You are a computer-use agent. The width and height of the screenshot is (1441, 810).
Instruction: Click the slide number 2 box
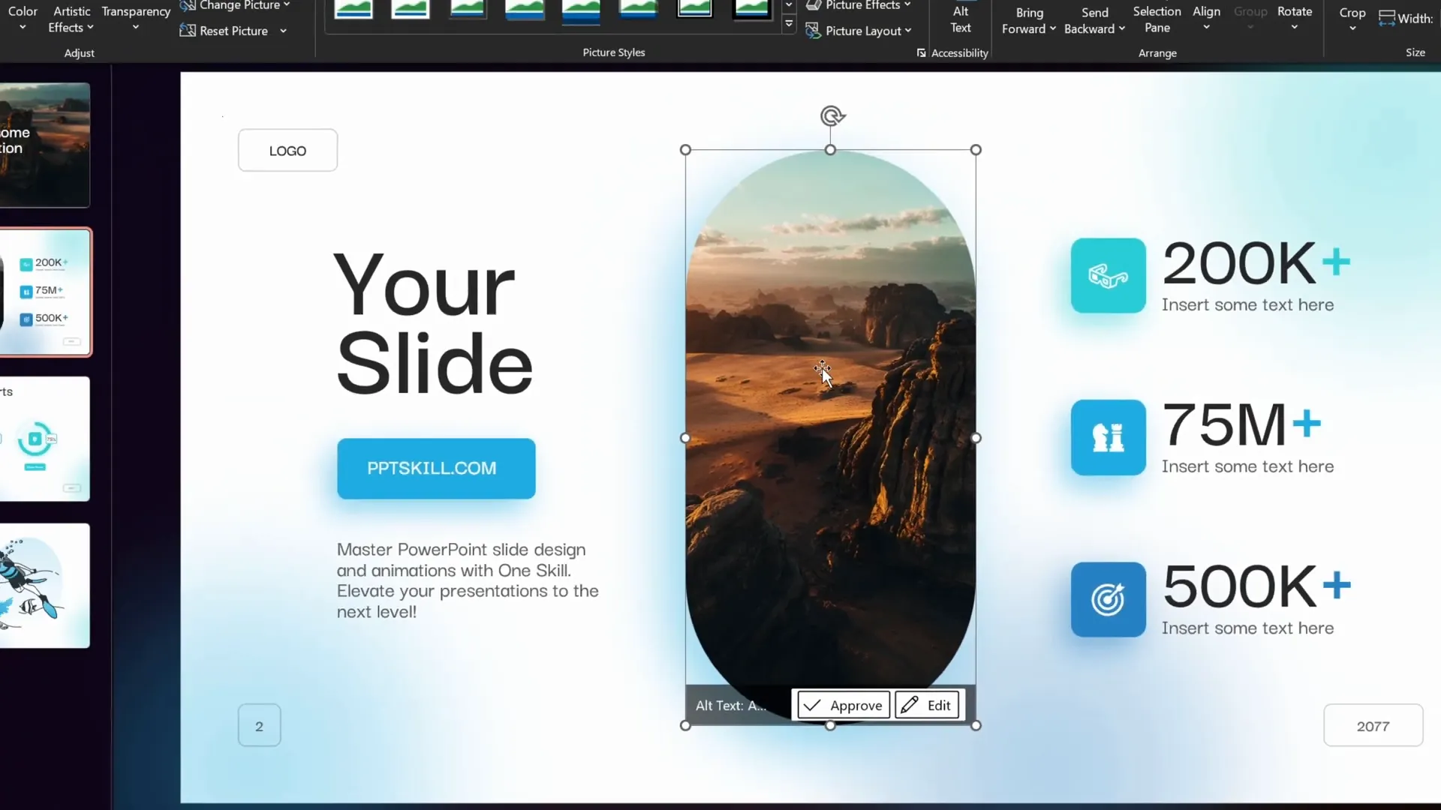(x=259, y=725)
